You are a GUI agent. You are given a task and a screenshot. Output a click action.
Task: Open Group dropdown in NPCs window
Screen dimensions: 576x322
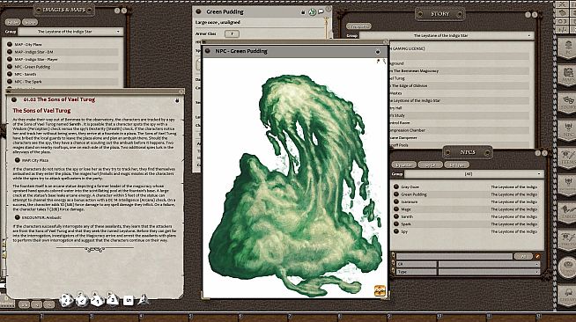tap(474, 174)
